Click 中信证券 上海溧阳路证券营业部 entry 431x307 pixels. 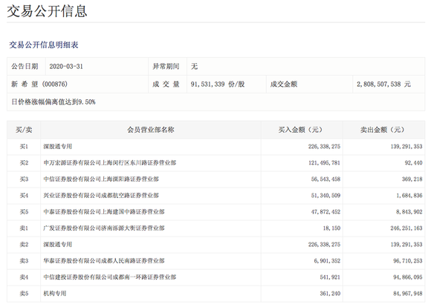[101, 179]
